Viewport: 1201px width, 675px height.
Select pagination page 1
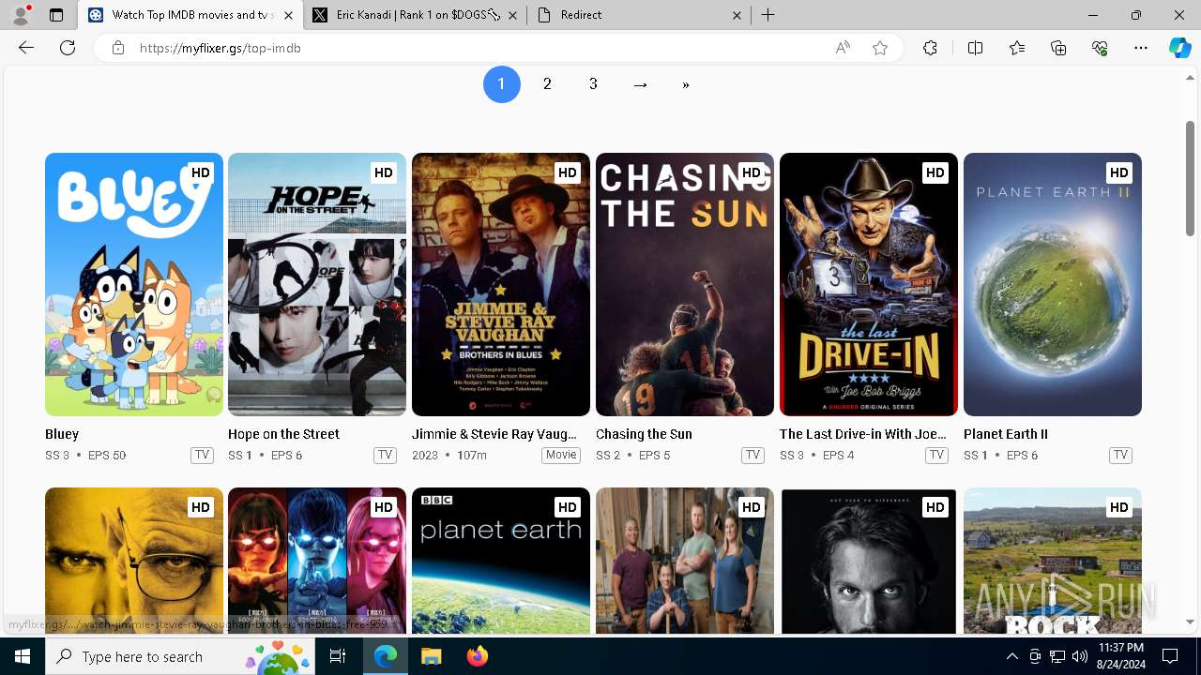[501, 84]
